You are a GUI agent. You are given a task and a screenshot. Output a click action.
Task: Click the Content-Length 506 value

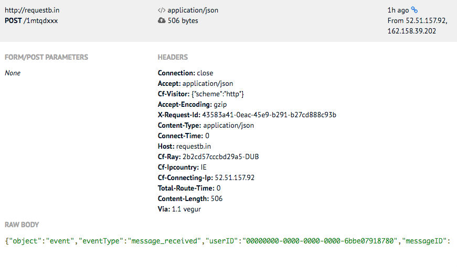click(217, 198)
